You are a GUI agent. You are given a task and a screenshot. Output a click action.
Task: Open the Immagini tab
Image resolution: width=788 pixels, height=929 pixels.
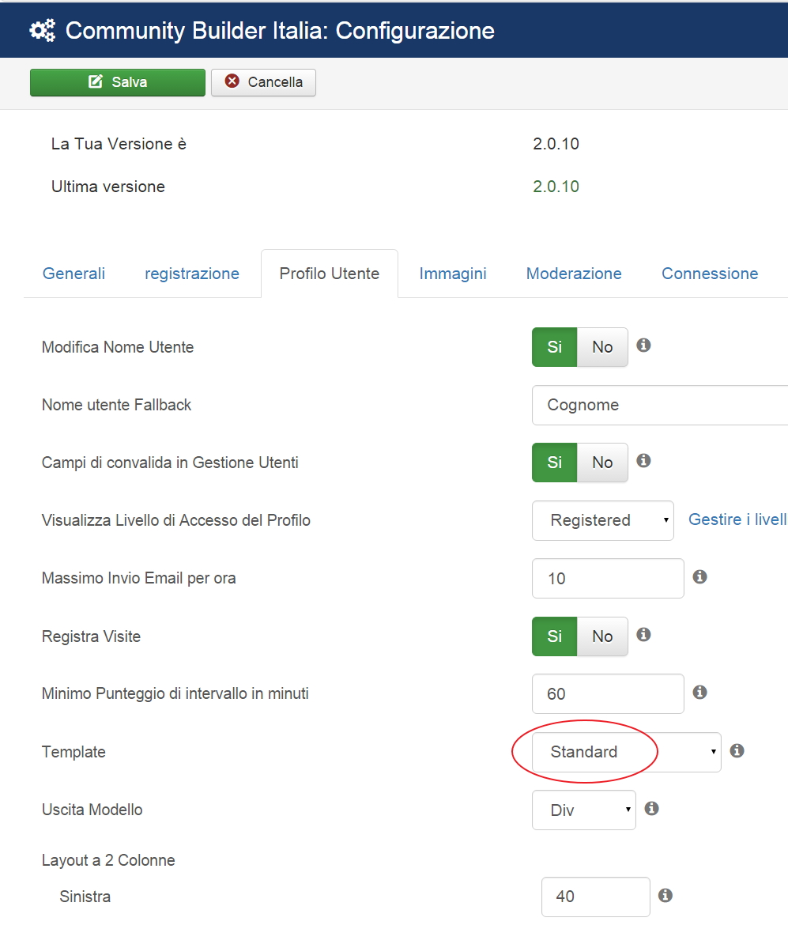(453, 274)
